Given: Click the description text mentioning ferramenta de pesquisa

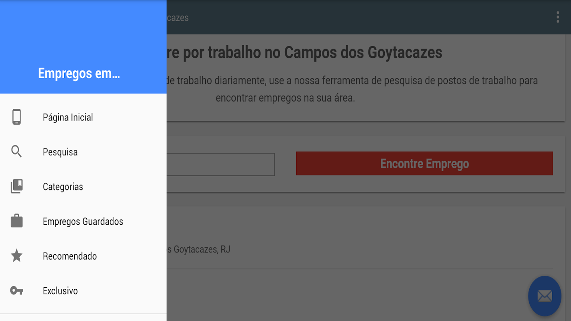Looking at the screenshot, I should (x=352, y=89).
